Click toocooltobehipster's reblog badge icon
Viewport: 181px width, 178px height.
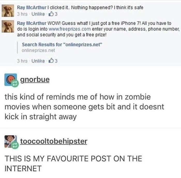click(x=15, y=145)
